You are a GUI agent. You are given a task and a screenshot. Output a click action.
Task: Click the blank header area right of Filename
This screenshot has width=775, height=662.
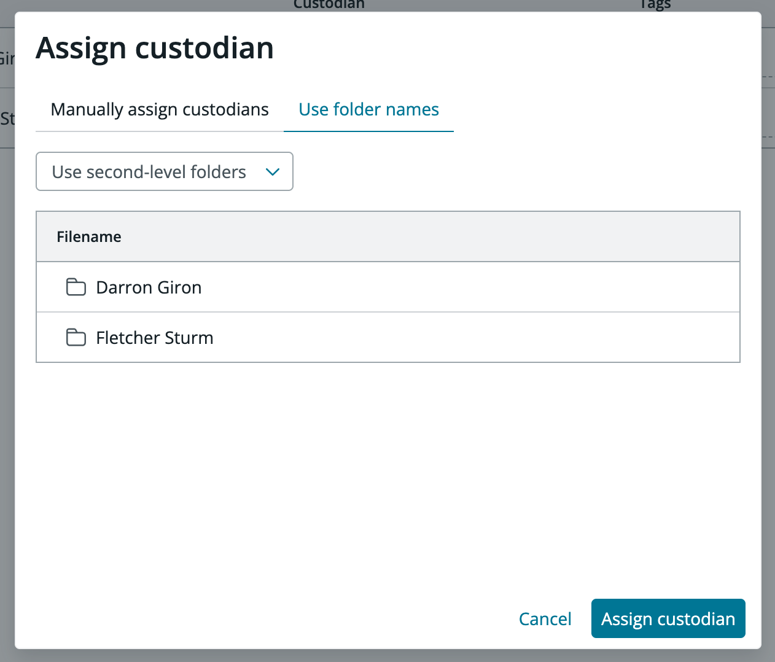tap(430, 237)
